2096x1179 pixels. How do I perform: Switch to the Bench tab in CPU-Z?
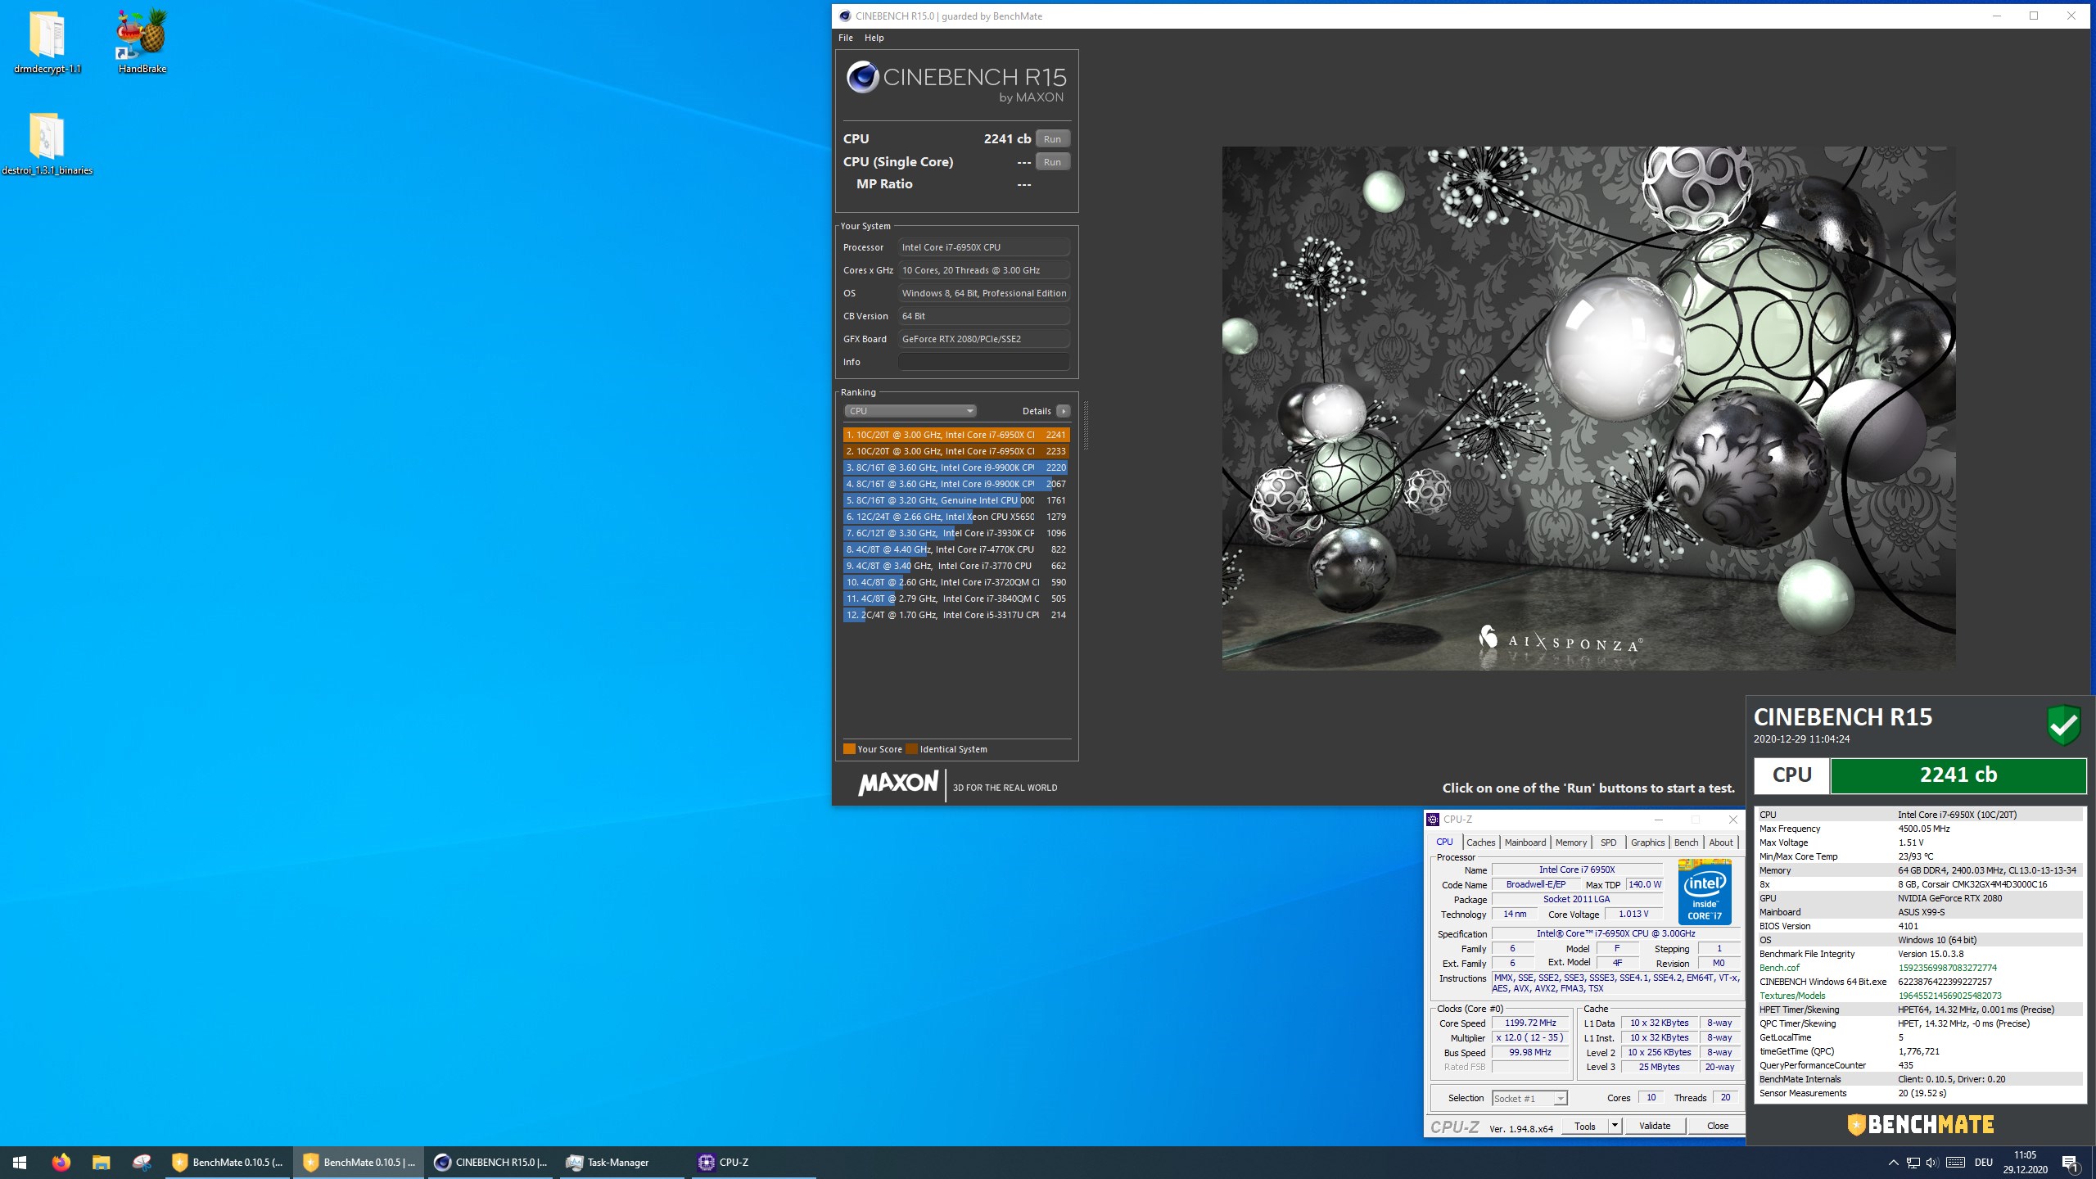1686,842
